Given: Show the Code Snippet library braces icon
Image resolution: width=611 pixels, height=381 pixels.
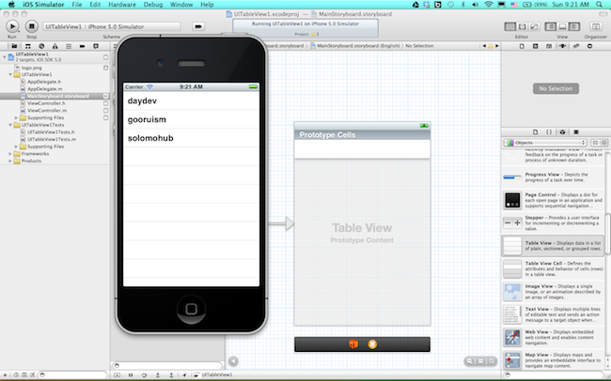Looking at the screenshot, I should (549, 132).
